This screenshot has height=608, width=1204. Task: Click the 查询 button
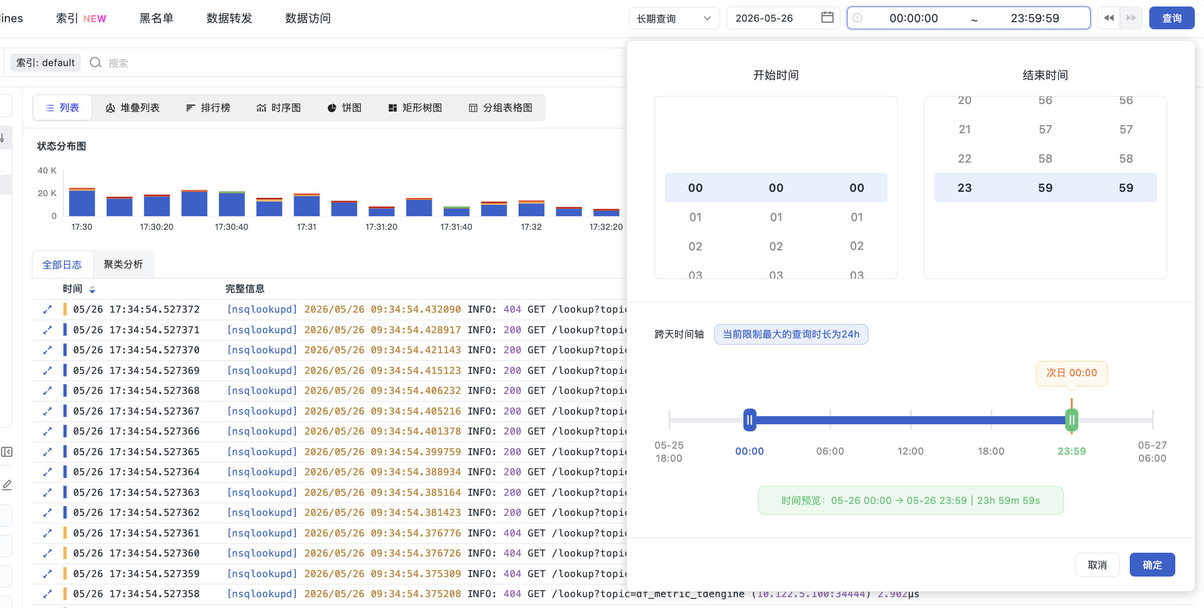(x=1171, y=18)
